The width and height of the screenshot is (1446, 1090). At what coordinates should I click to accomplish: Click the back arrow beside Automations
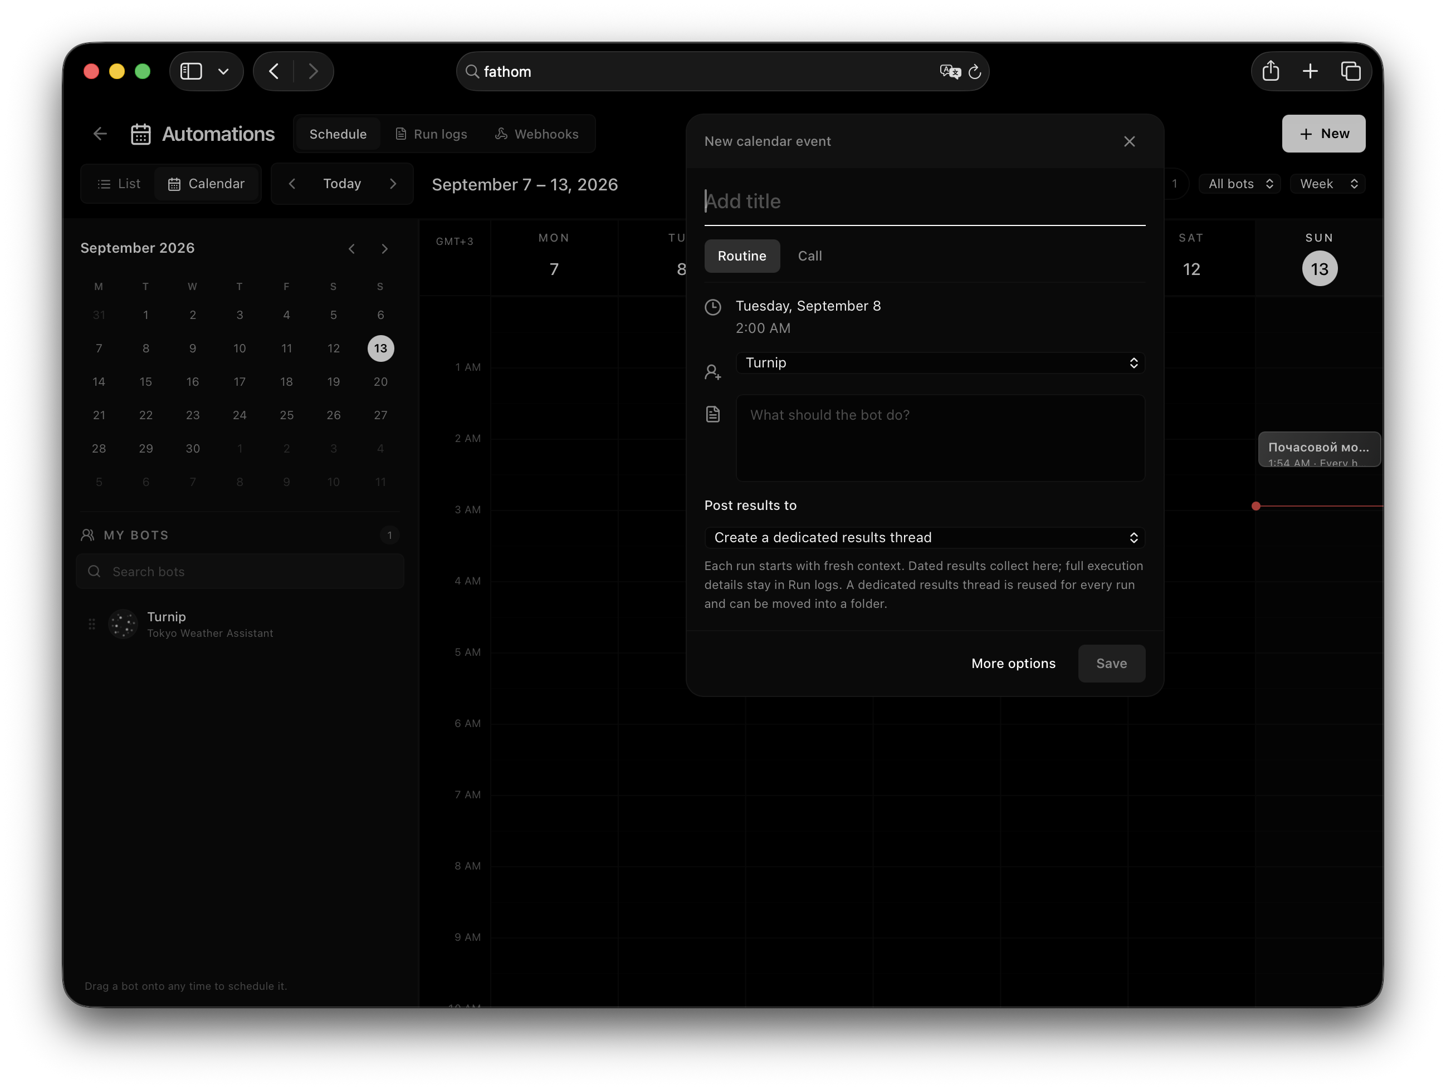pyautogui.click(x=100, y=134)
